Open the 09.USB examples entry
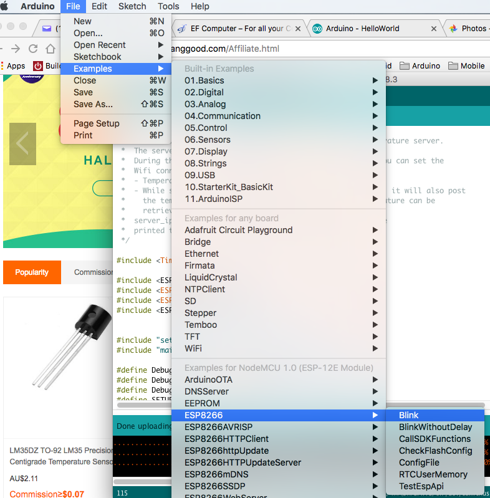The width and height of the screenshot is (490, 498). tap(279, 175)
